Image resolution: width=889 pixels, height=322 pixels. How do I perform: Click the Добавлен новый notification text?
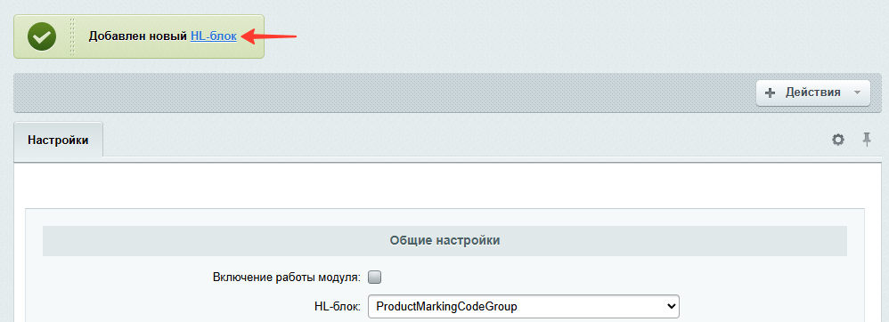tap(138, 36)
